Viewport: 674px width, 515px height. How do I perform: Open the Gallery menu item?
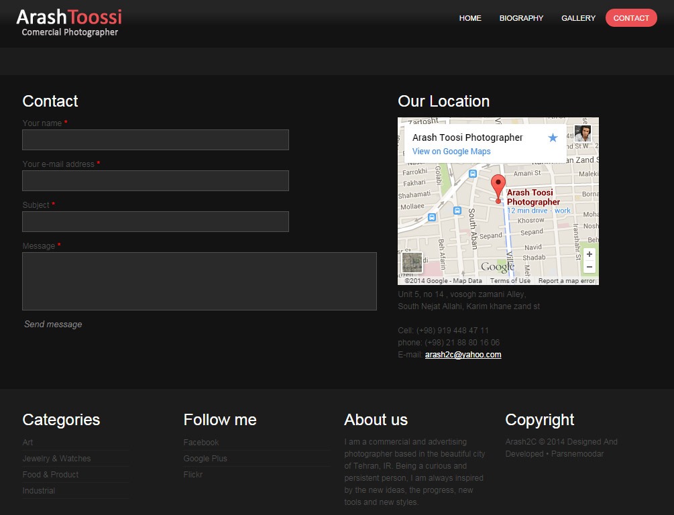pyautogui.click(x=578, y=18)
